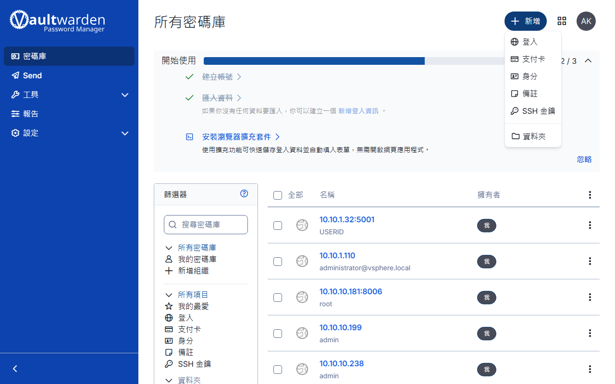Click the globe icon of 10.10.10.199 entry

[x=302, y=333]
